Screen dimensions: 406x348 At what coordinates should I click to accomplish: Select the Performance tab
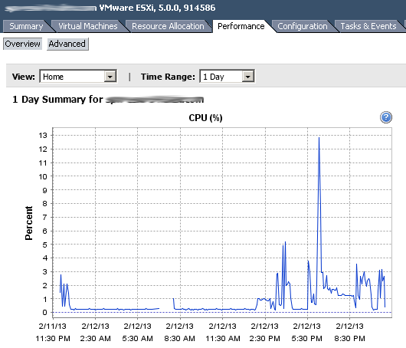coord(241,26)
